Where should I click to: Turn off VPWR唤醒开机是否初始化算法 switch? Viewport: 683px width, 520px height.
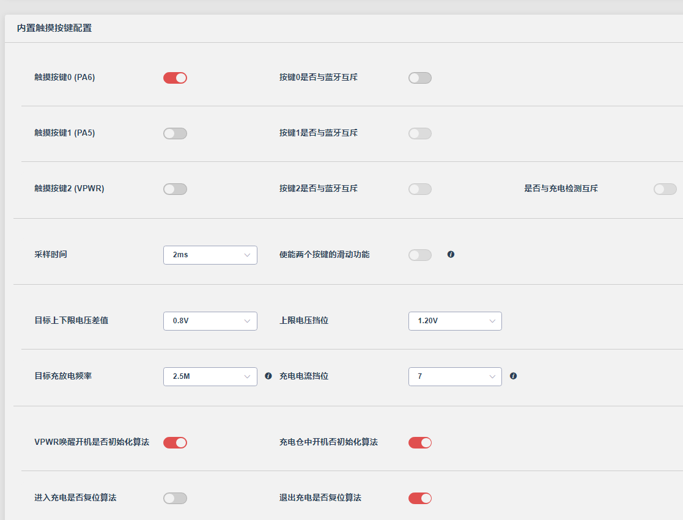tap(175, 442)
